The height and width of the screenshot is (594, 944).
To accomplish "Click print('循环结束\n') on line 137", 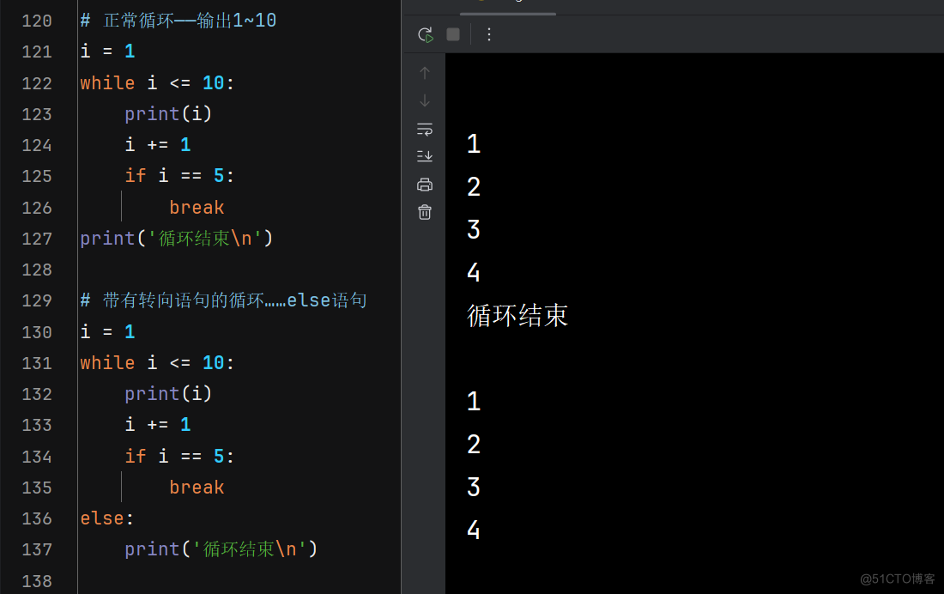I will point(221,549).
